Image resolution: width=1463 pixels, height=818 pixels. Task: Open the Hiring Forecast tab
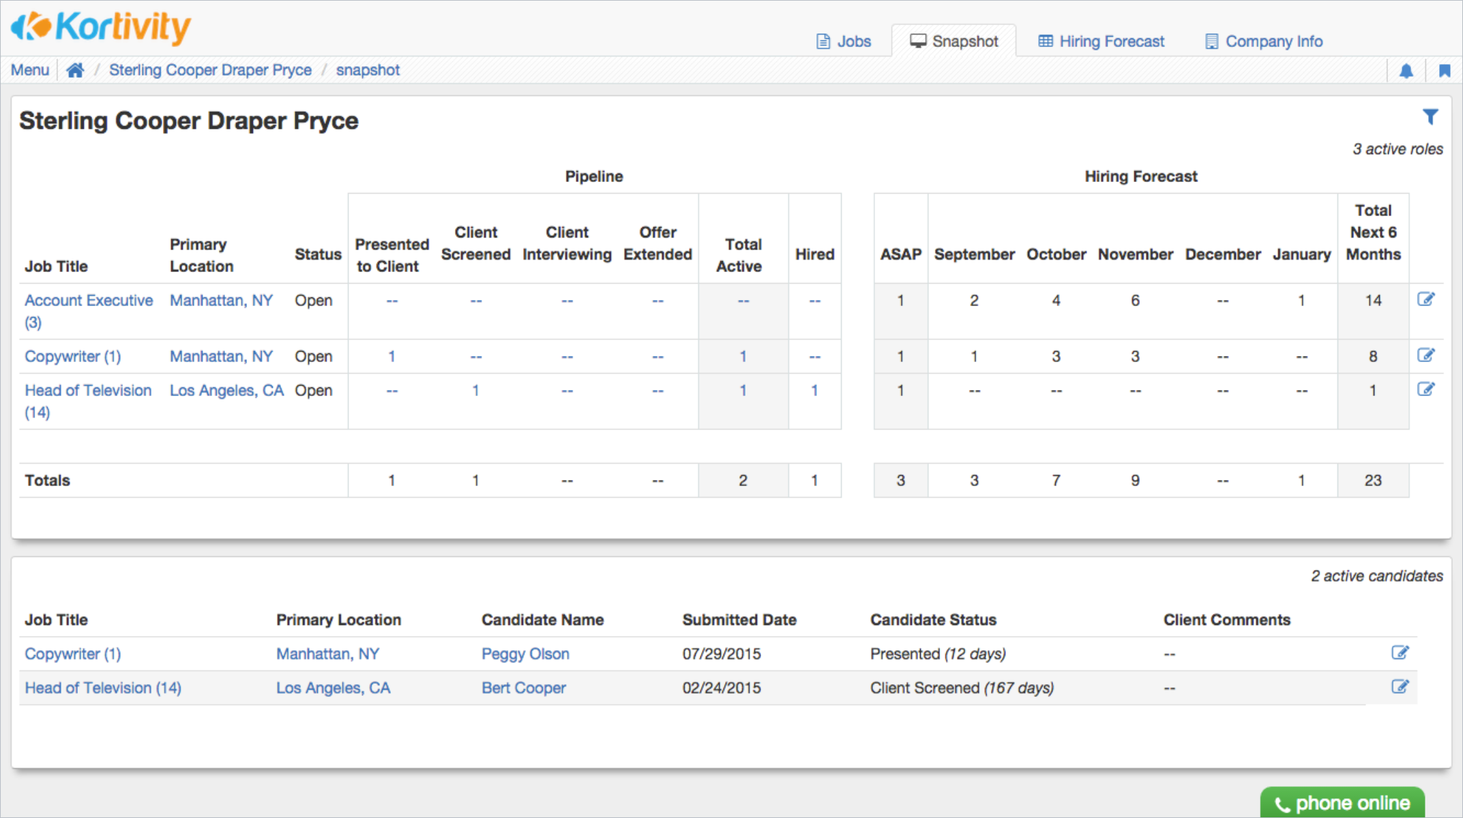coord(1102,42)
